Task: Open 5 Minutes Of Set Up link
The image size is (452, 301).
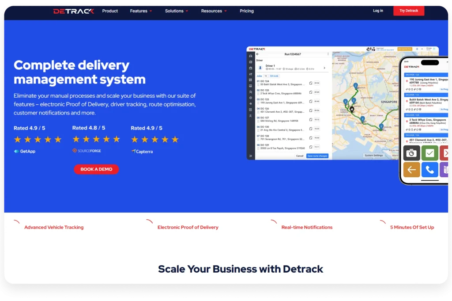Action: 412,228
